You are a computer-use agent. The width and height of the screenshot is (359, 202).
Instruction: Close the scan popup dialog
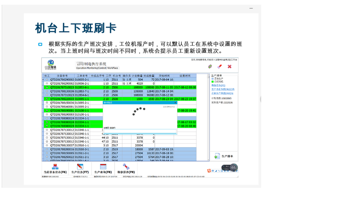175,103
